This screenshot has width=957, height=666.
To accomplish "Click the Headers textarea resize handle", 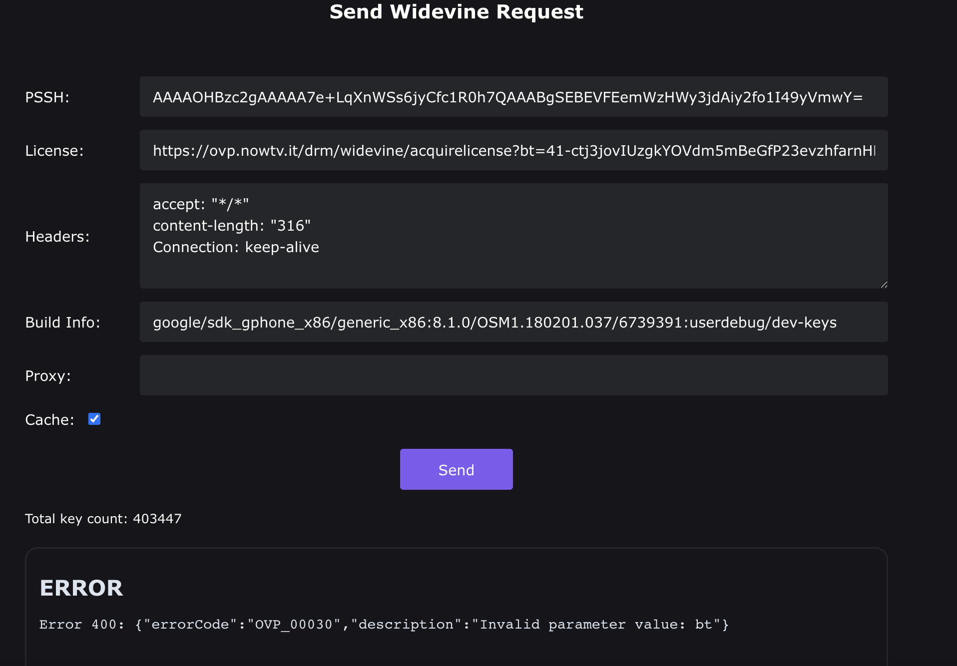I will click(884, 285).
